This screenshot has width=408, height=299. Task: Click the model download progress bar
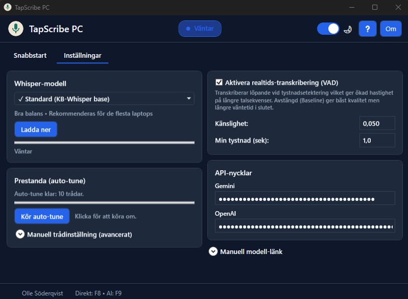pos(104,142)
